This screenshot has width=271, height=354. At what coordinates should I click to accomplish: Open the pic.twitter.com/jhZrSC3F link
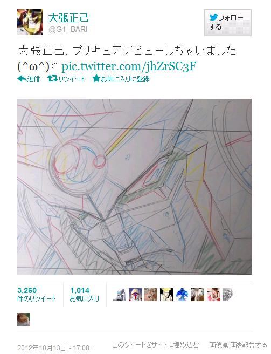pos(129,66)
